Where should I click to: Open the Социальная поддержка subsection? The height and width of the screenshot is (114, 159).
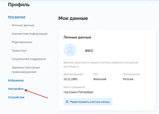point(29,59)
